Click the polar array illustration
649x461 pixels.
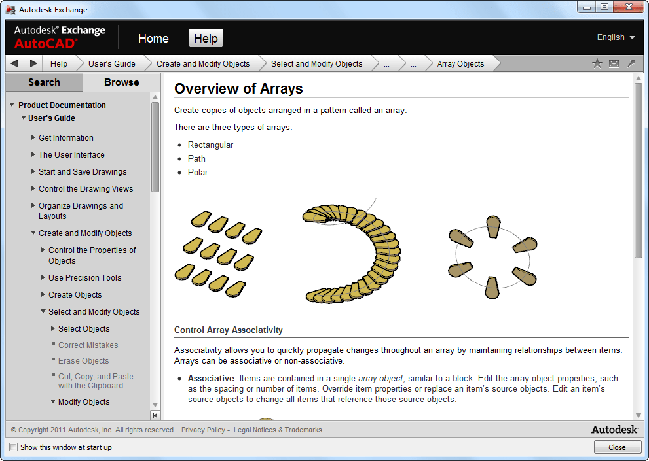coord(492,257)
